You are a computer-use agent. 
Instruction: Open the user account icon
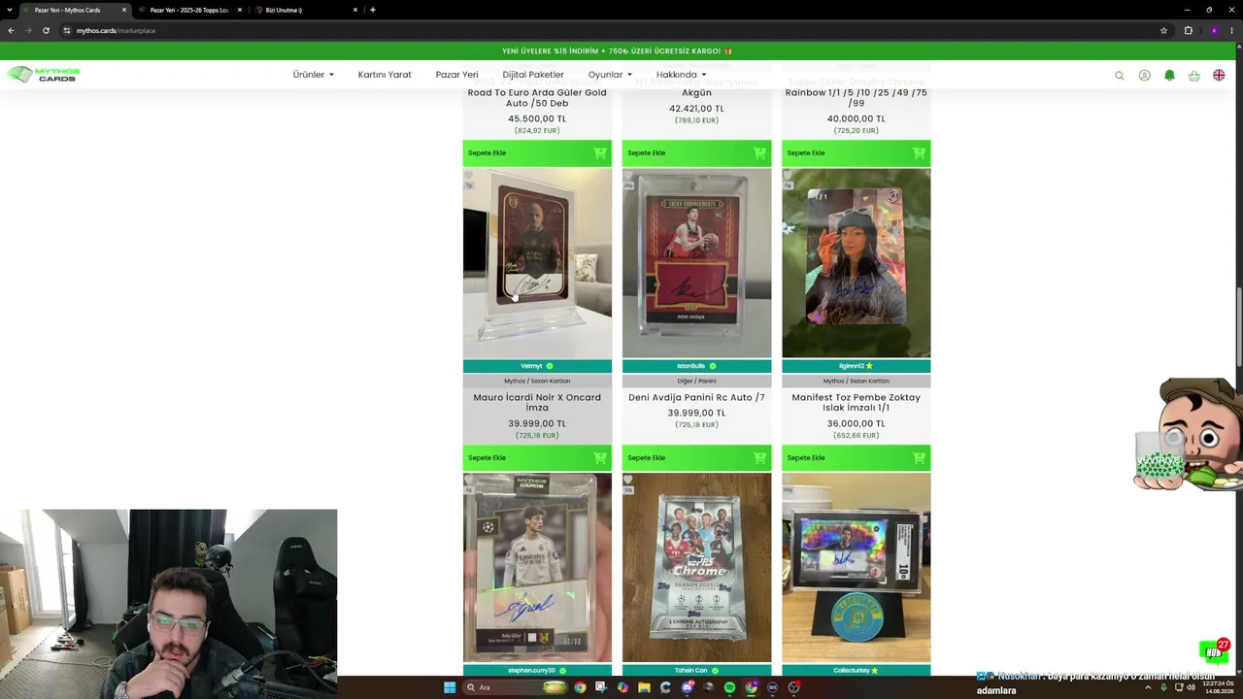pos(1144,75)
